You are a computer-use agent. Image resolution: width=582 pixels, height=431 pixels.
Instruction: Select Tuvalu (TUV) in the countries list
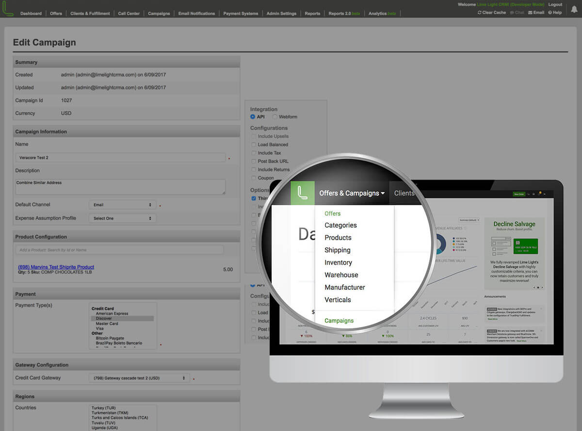click(x=104, y=423)
